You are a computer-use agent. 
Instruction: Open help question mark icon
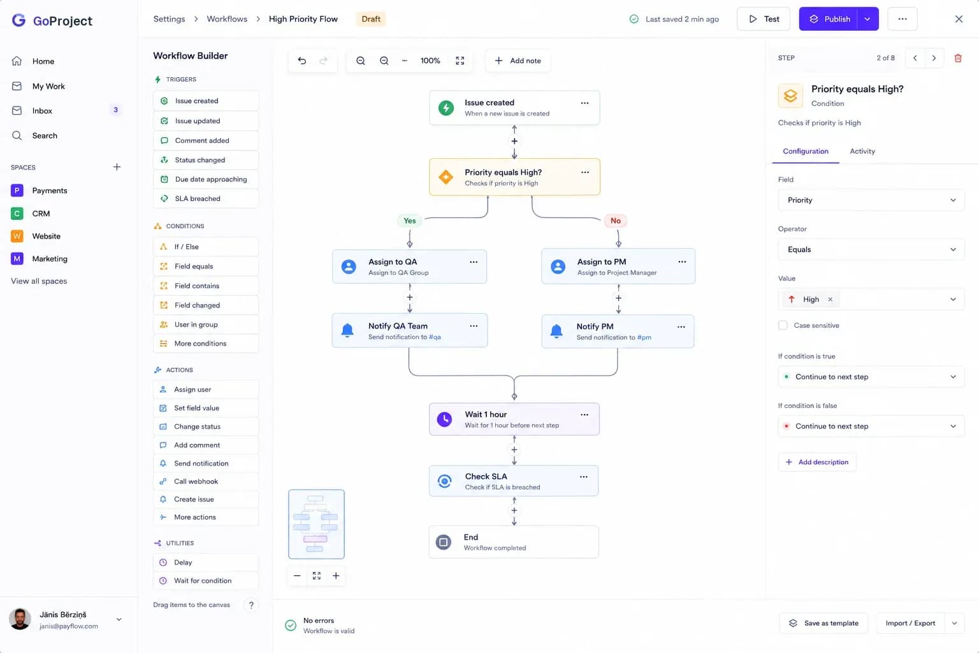(x=251, y=605)
